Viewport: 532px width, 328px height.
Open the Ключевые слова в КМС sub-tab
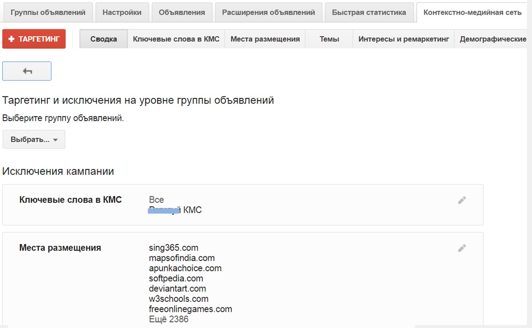click(x=176, y=39)
